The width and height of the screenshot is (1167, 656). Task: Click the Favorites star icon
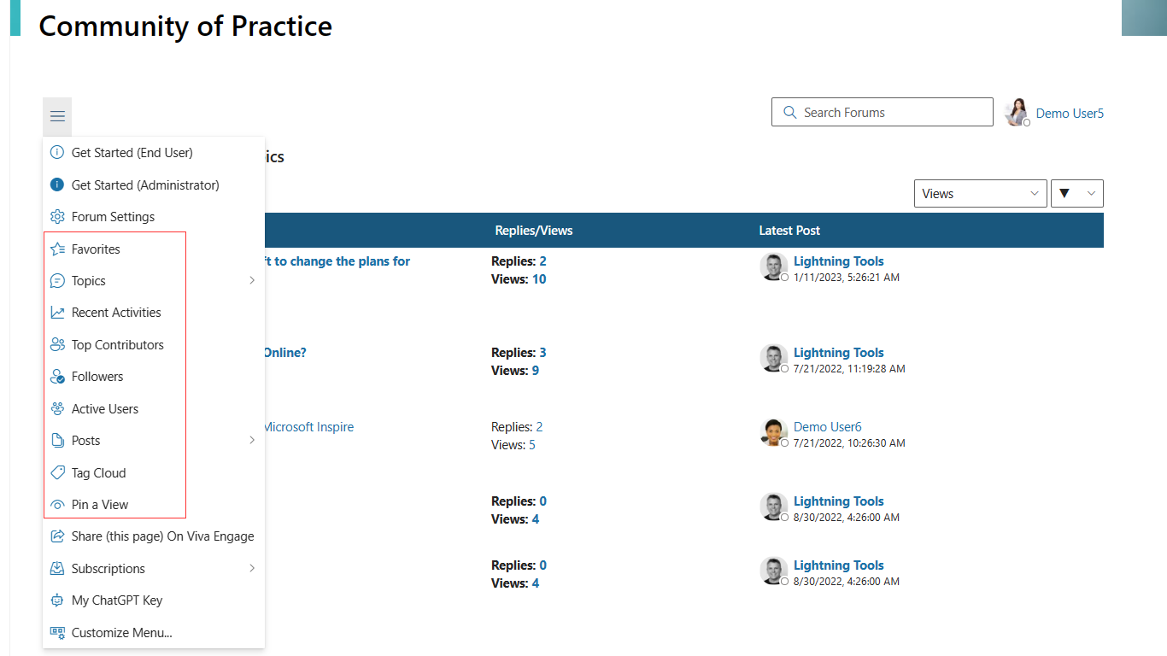click(x=57, y=249)
